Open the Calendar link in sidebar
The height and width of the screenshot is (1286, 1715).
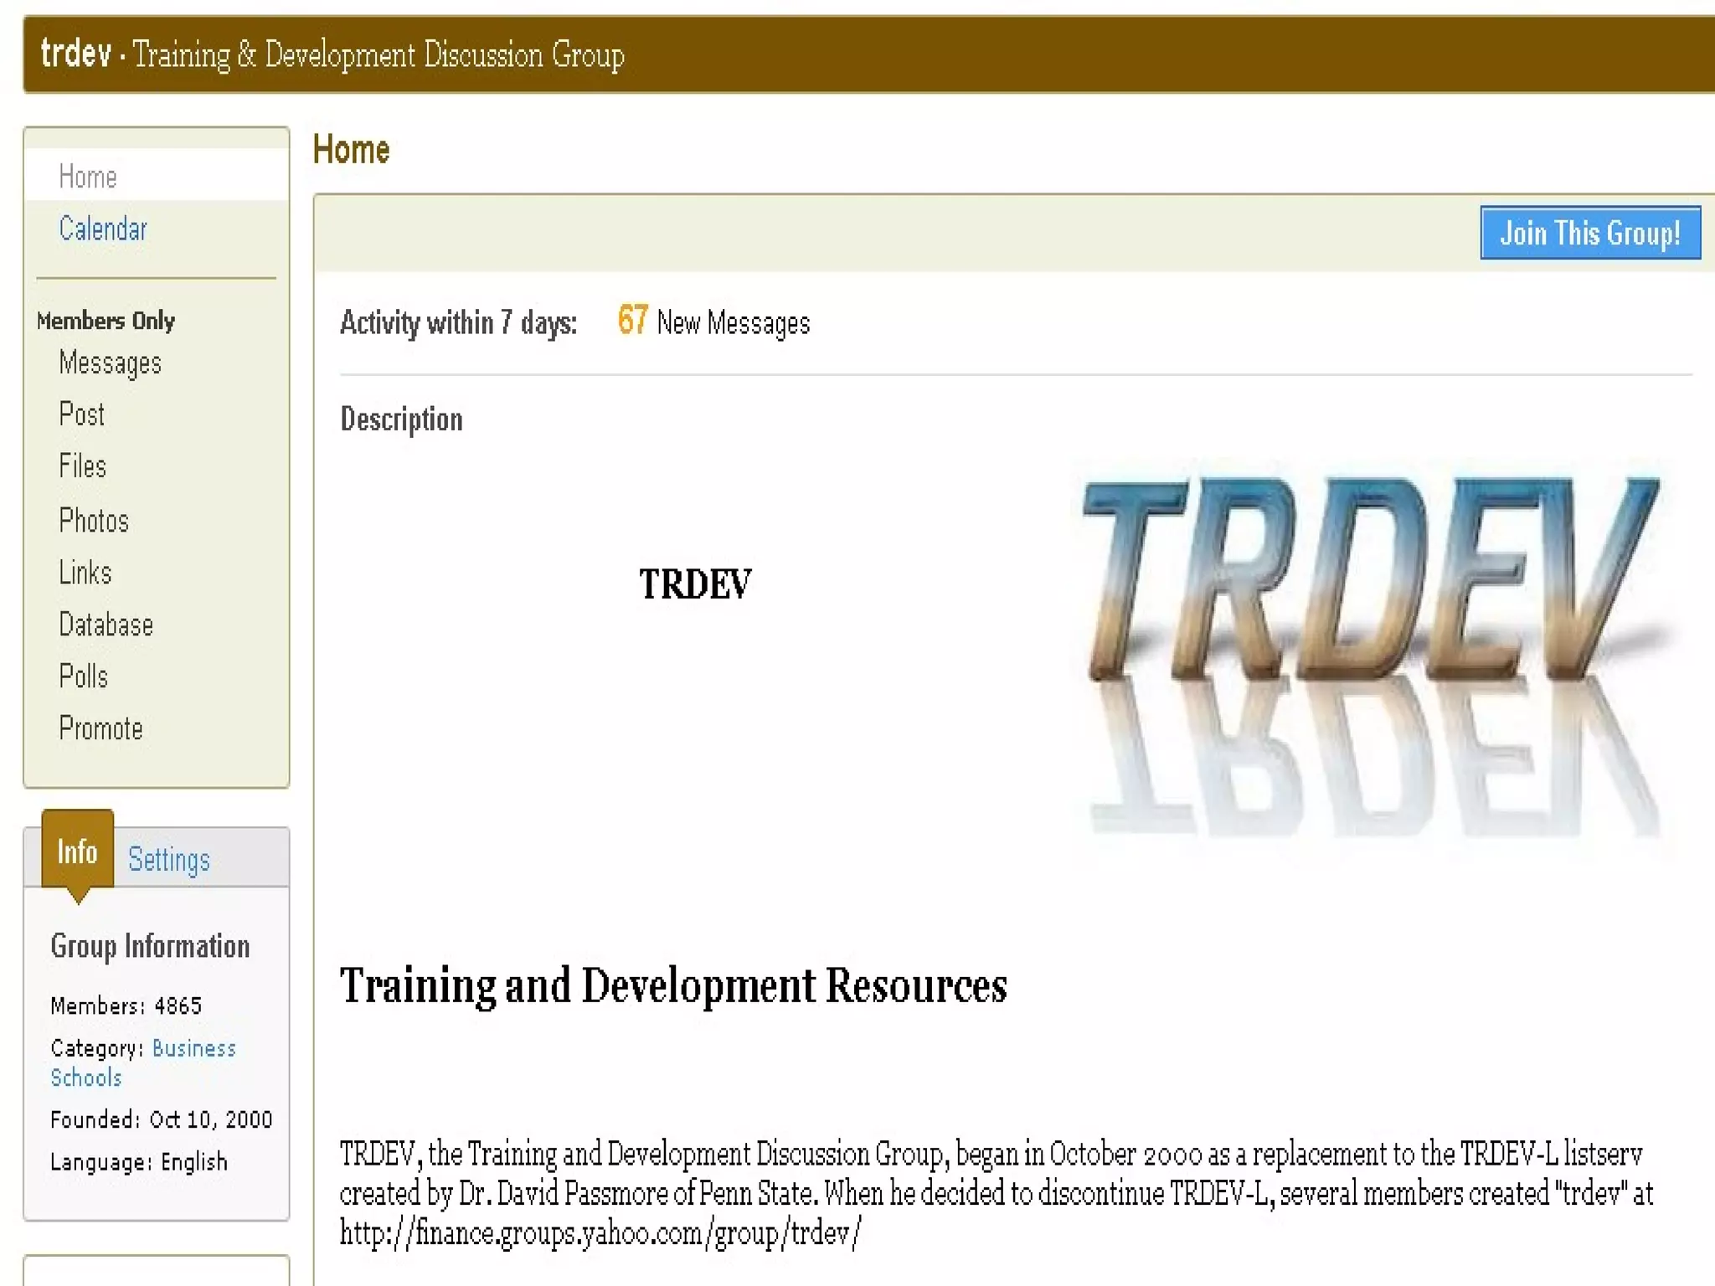coord(102,229)
